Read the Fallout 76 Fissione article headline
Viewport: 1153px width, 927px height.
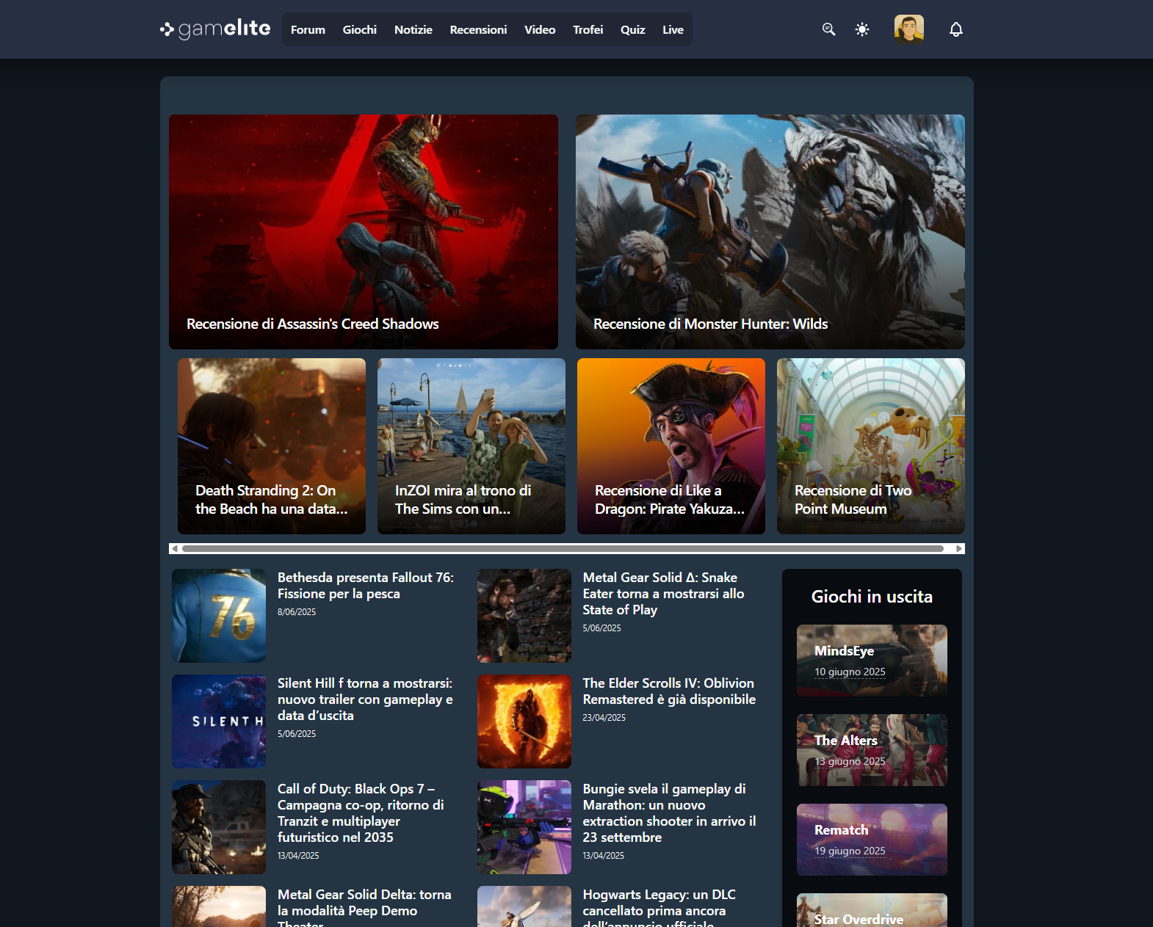coord(365,586)
